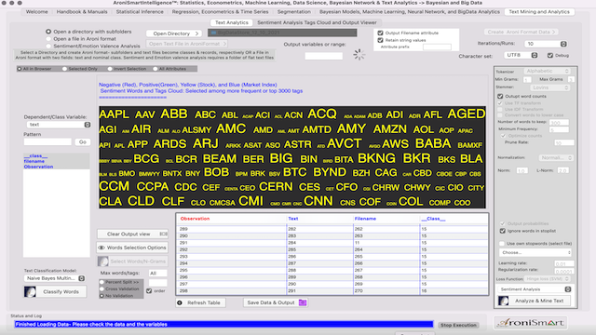Toggle the 'order' checkbox

point(149,291)
